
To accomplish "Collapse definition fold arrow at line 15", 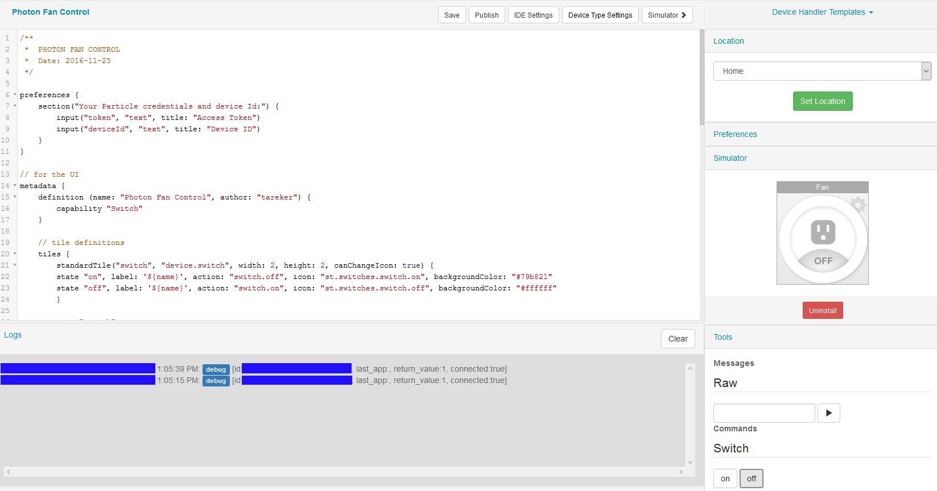I will tap(15, 197).
